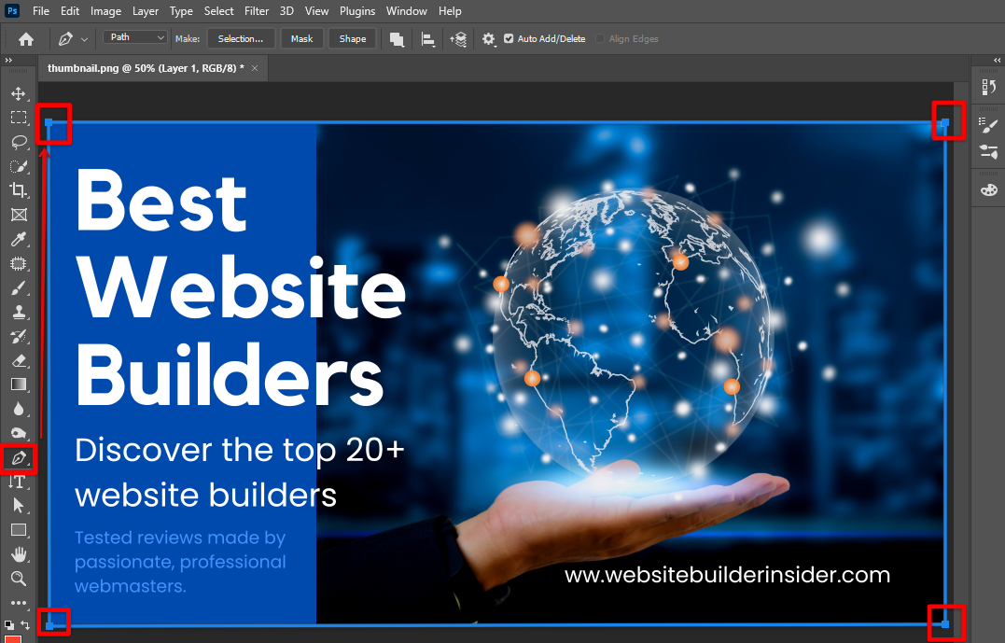Open the 3D menu
Image resolution: width=1005 pixels, height=643 pixels.
(x=286, y=11)
